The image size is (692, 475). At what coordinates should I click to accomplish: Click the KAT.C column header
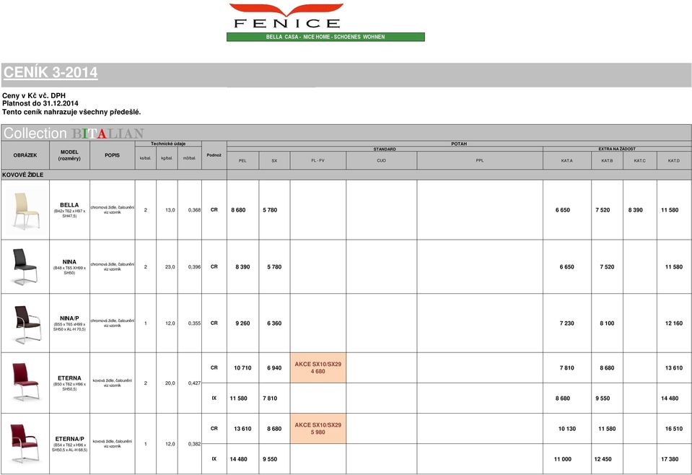point(640,161)
